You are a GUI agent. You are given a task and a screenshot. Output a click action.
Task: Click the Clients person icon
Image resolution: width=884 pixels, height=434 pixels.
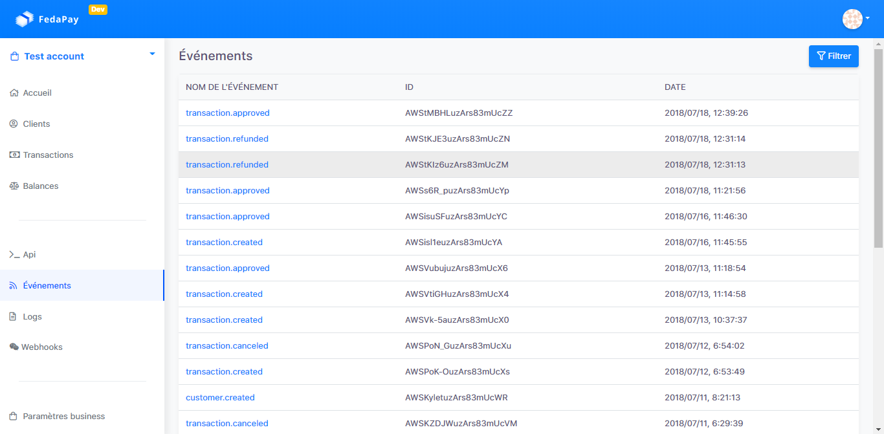14,124
